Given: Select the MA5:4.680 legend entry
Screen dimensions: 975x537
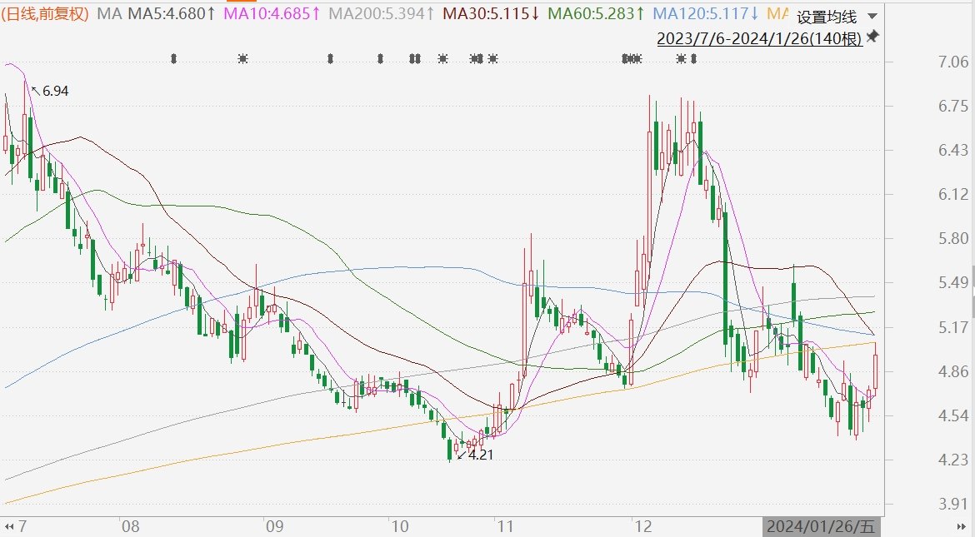Looking at the screenshot, I should coord(172,13).
